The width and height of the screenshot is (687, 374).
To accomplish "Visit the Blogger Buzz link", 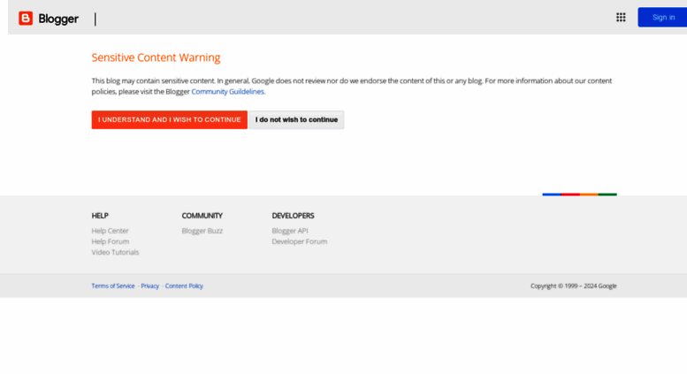I will pos(202,231).
